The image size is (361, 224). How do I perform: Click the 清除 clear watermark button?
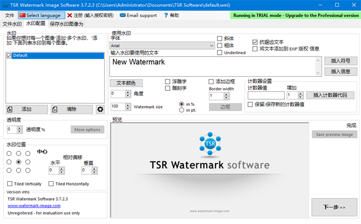click(x=72, y=109)
